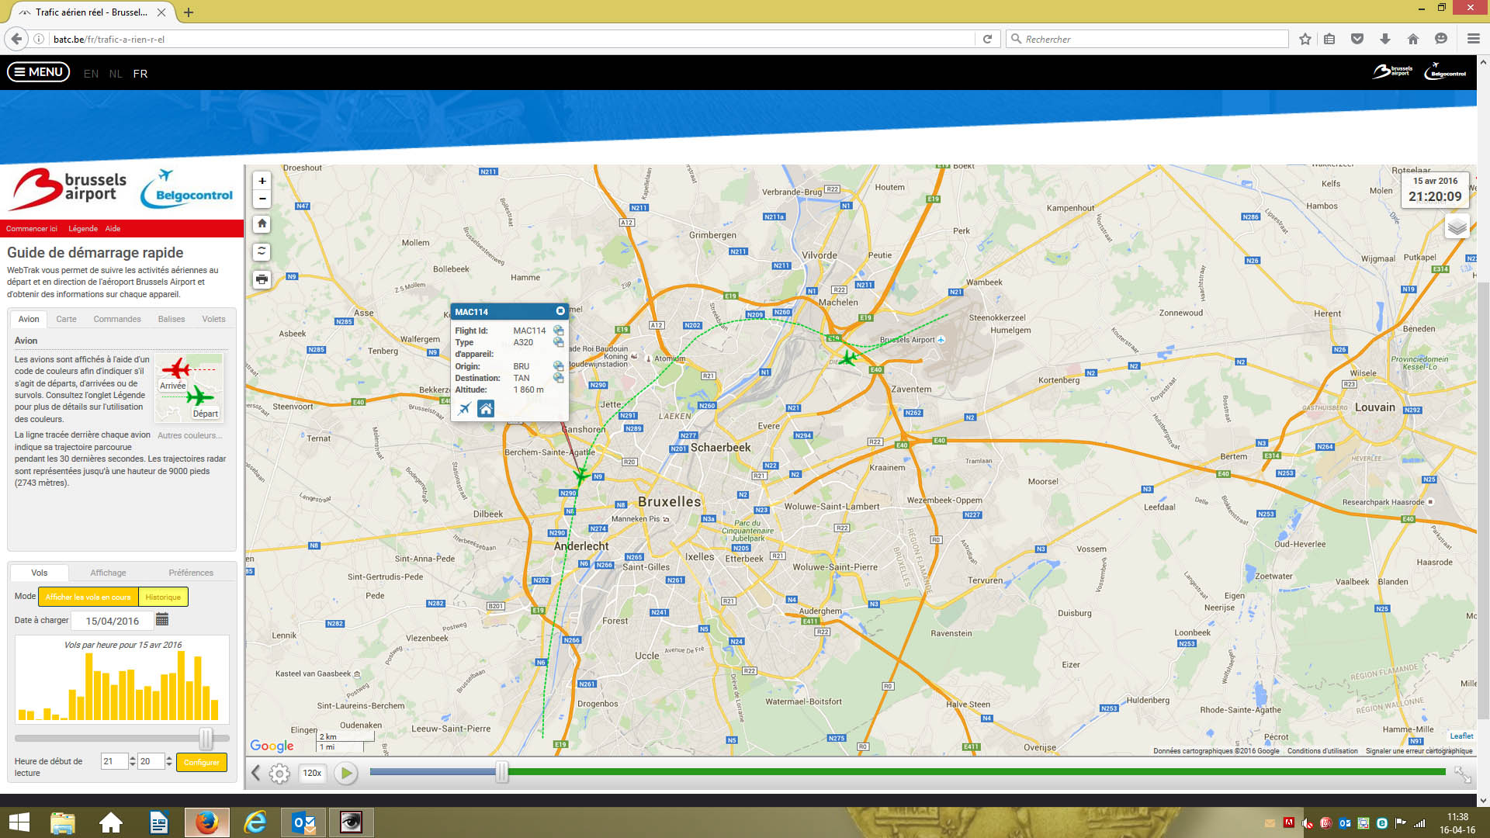Refresh the map with reload icon
Screen dimensions: 1490x838
262,251
